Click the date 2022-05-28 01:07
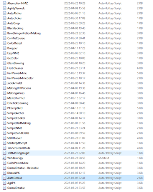 pyautogui.click(x=75, y=138)
